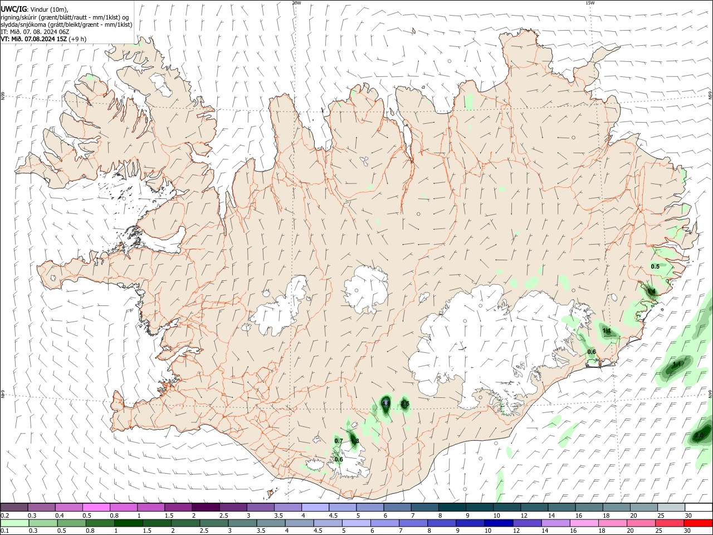This screenshot has width=713, height=535.
Task: Select the 'VT: Mið. 07.08.2024 15Z (+9 h)' line
Action: pyautogui.click(x=43, y=39)
